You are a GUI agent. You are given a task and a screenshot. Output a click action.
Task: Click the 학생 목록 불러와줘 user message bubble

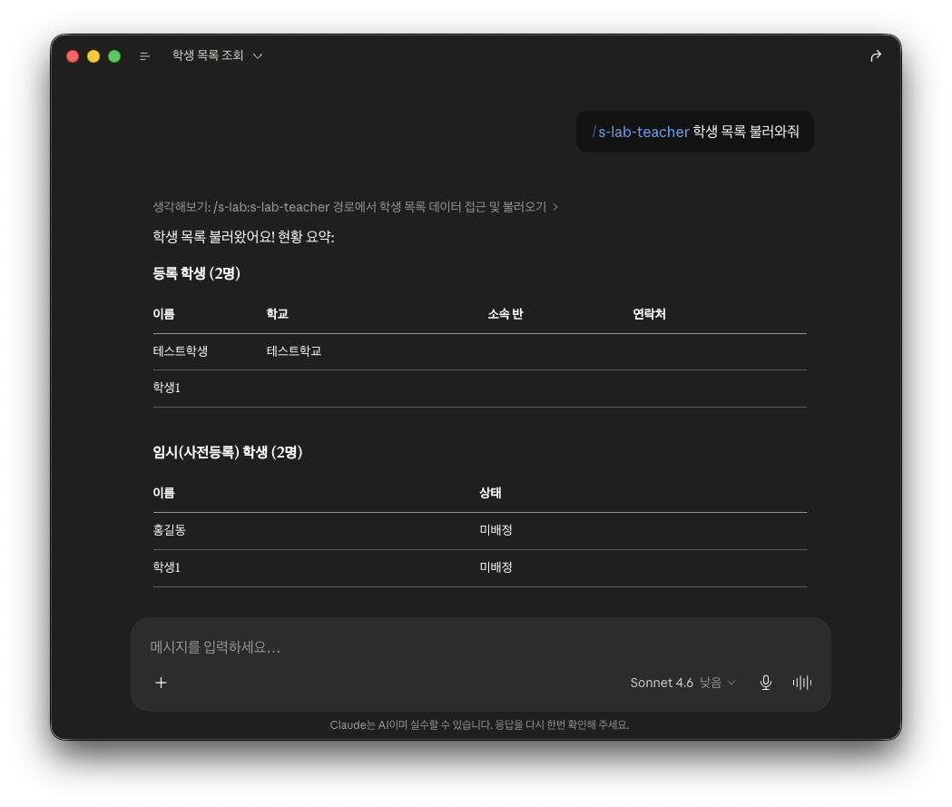point(694,132)
